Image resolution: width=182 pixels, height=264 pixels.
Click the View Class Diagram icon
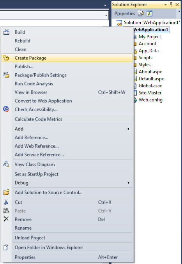6,164
